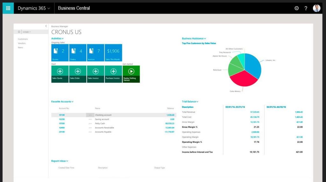Start a new Purchase Invoice tile
326x182 pixels.
tap(113, 74)
